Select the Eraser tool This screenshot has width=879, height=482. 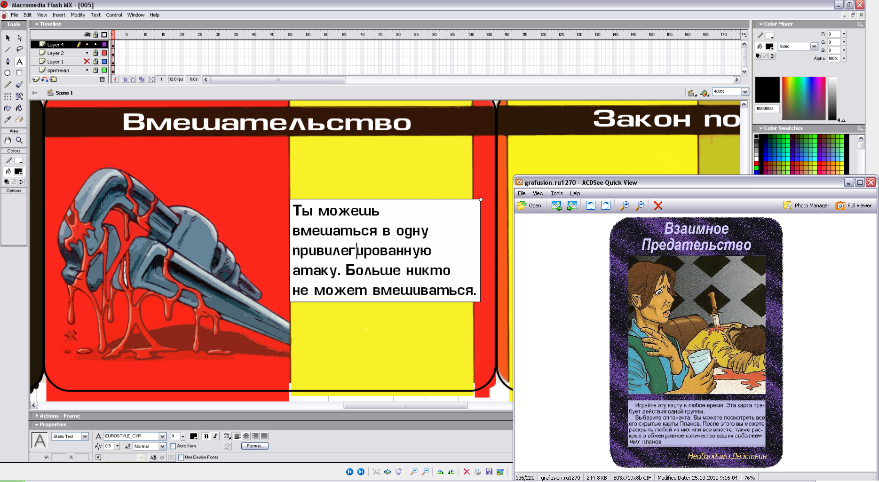pos(19,120)
